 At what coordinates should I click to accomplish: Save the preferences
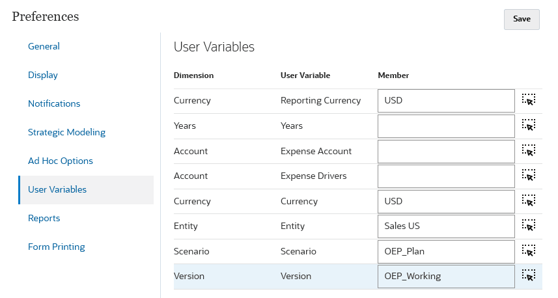522,19
